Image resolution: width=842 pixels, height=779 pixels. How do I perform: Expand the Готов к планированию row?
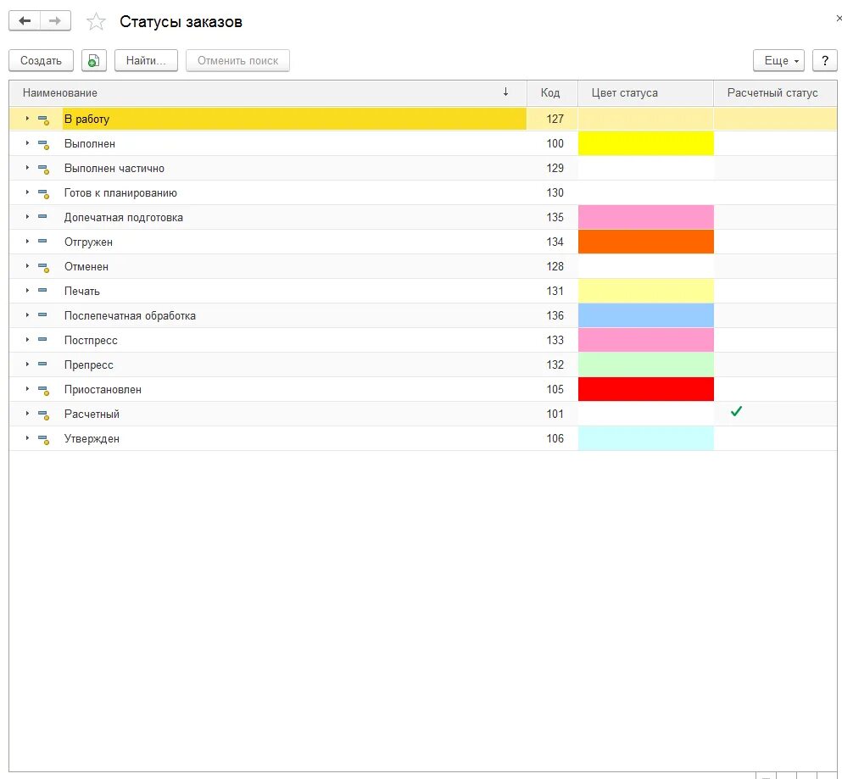(x=27, y=192)
